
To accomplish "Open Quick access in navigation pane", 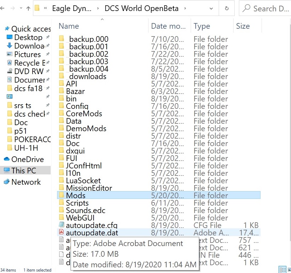I will click(28, 29).
